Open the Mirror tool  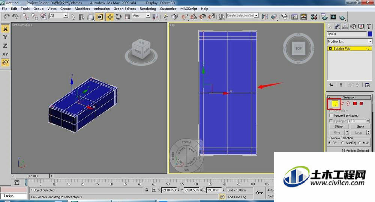[x=265, y=17]
